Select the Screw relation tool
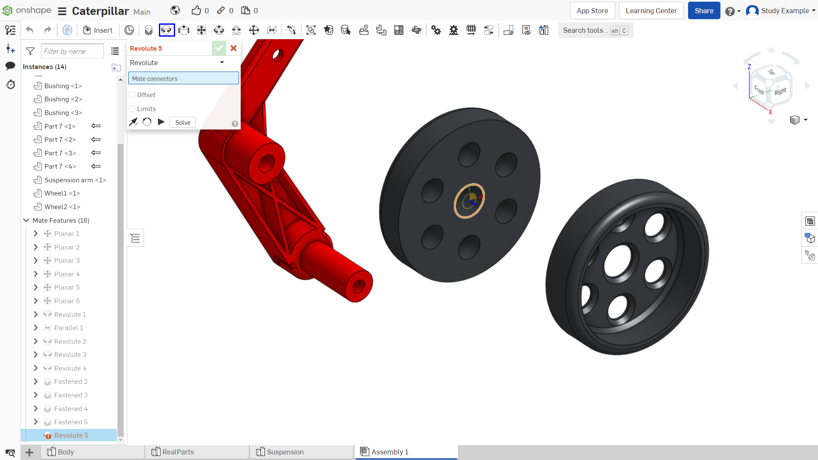This screenshot has width=818, height=460. coord(471,30)
